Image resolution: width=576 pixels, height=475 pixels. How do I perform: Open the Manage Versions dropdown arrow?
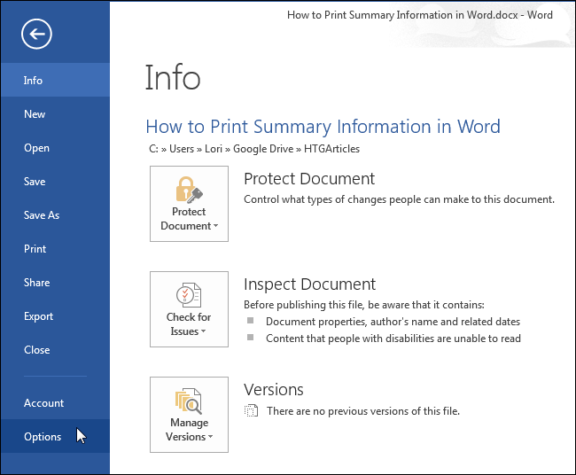(x=211, y=436)
